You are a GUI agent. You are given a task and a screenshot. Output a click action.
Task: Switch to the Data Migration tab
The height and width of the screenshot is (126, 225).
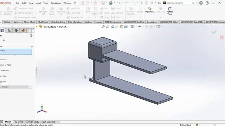[75, 22]
